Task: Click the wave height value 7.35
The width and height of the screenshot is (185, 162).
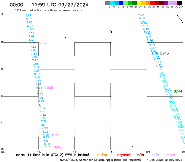Action: [x=42, y=111]
